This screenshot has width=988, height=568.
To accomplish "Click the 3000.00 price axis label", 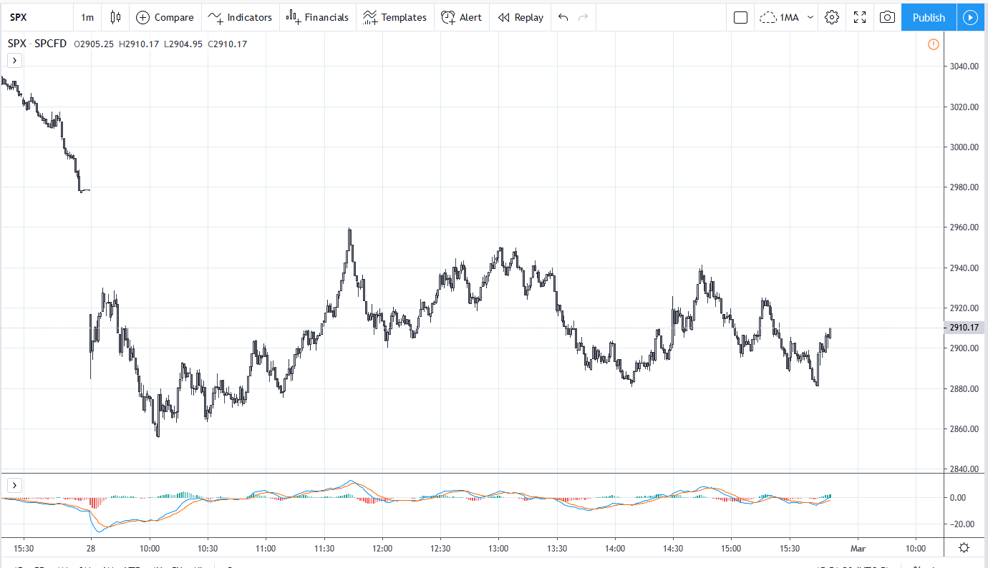I will tap(964, 147).
